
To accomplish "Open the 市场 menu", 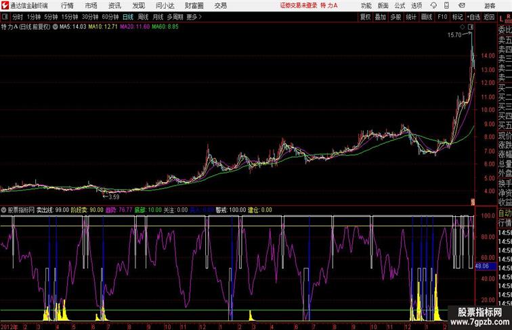I will (x=91, y=5).
